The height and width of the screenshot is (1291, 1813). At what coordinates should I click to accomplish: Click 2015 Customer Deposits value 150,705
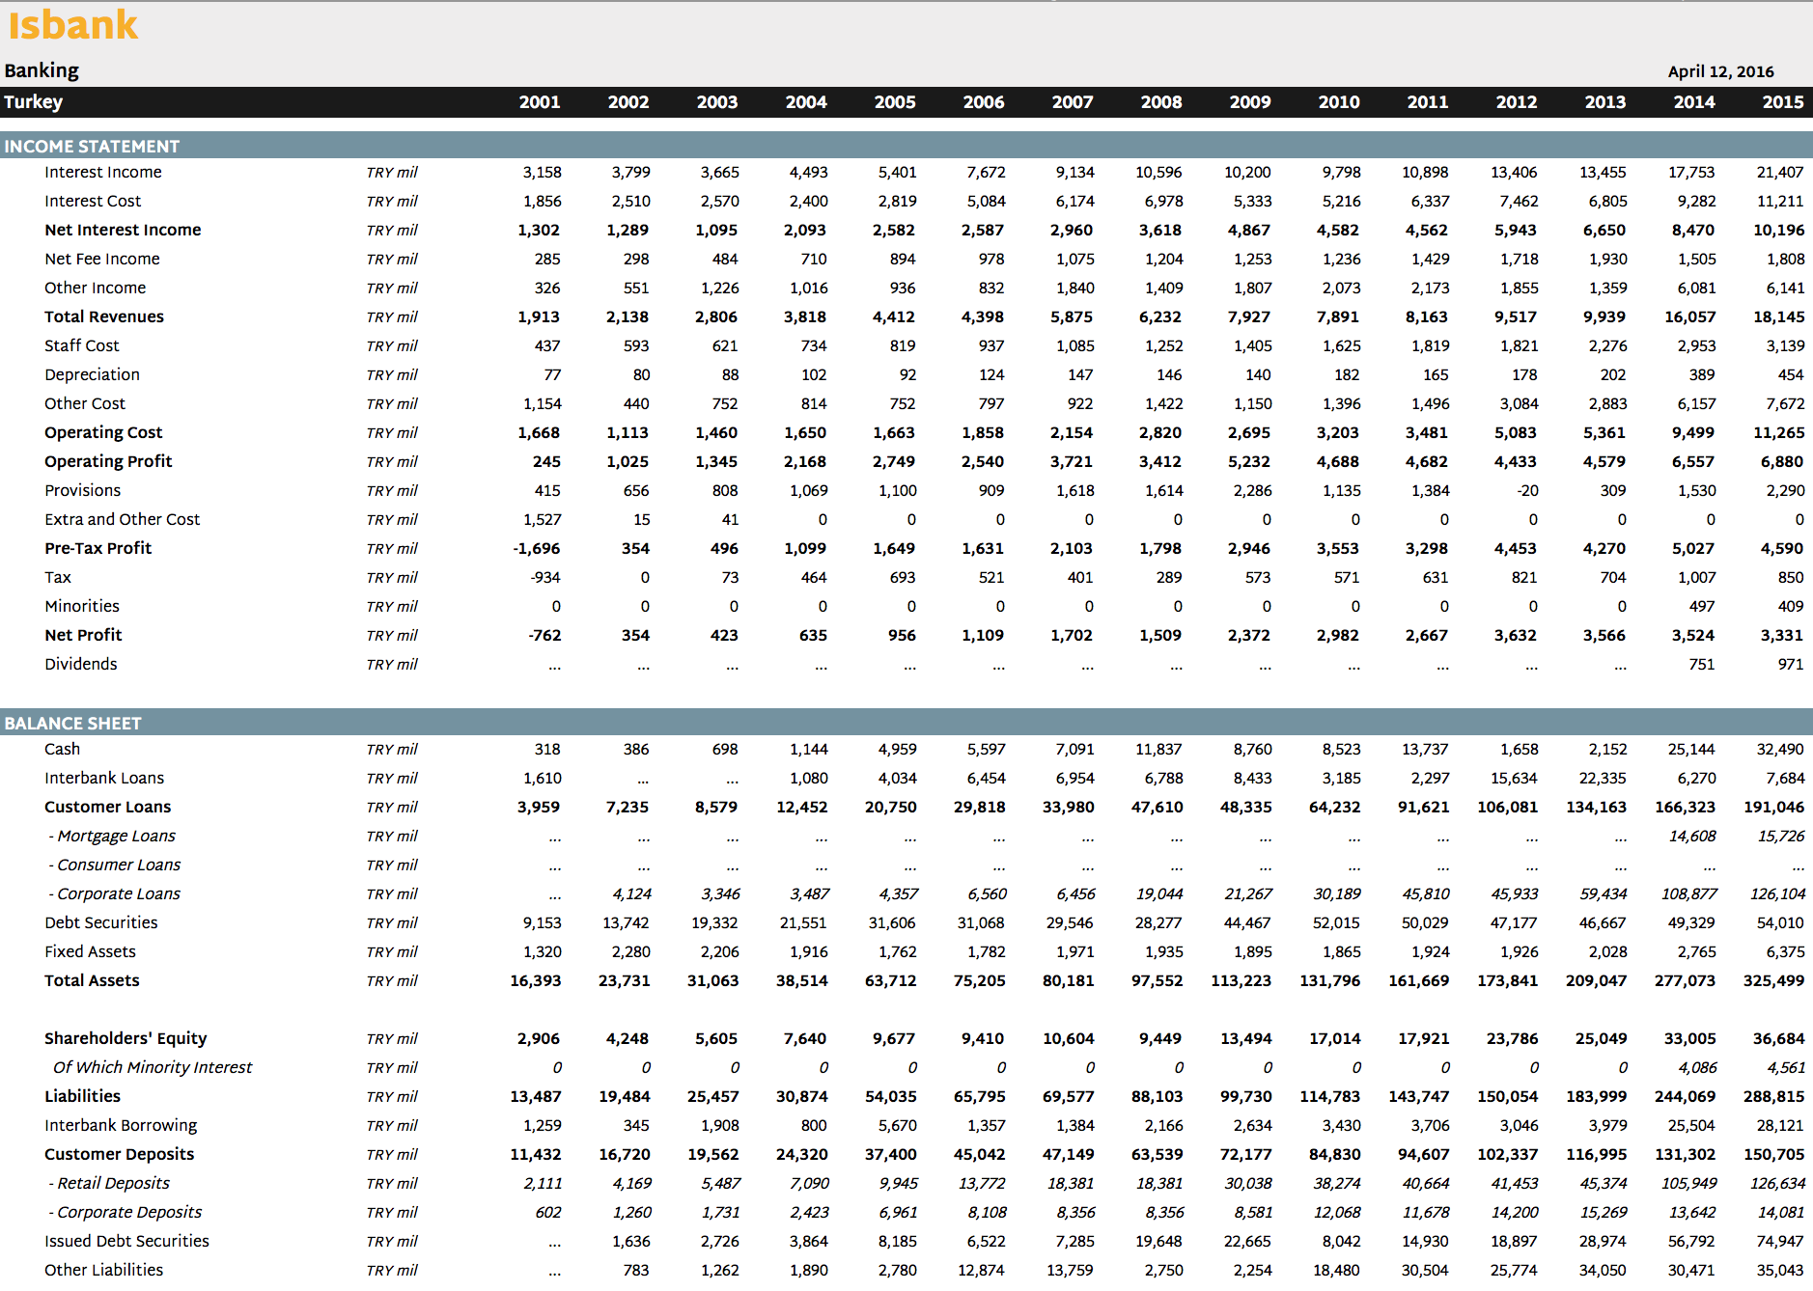point(1774,1154)
